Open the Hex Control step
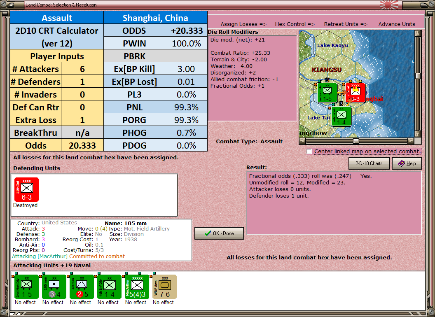This screenshot has height=317, width=435. pyautogui.click(x=295, y=24)
